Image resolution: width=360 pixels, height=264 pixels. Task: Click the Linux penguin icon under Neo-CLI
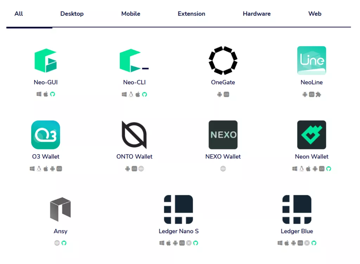coord(131,94)
